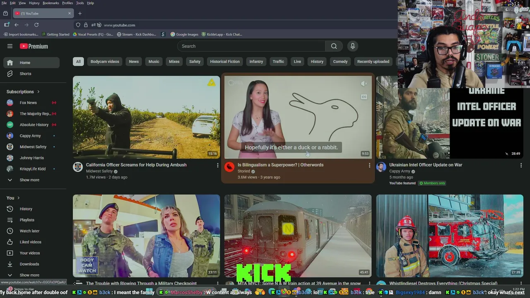Open the Kicklet.app bookmark
The image size is (530, 298).
point(222,34)
